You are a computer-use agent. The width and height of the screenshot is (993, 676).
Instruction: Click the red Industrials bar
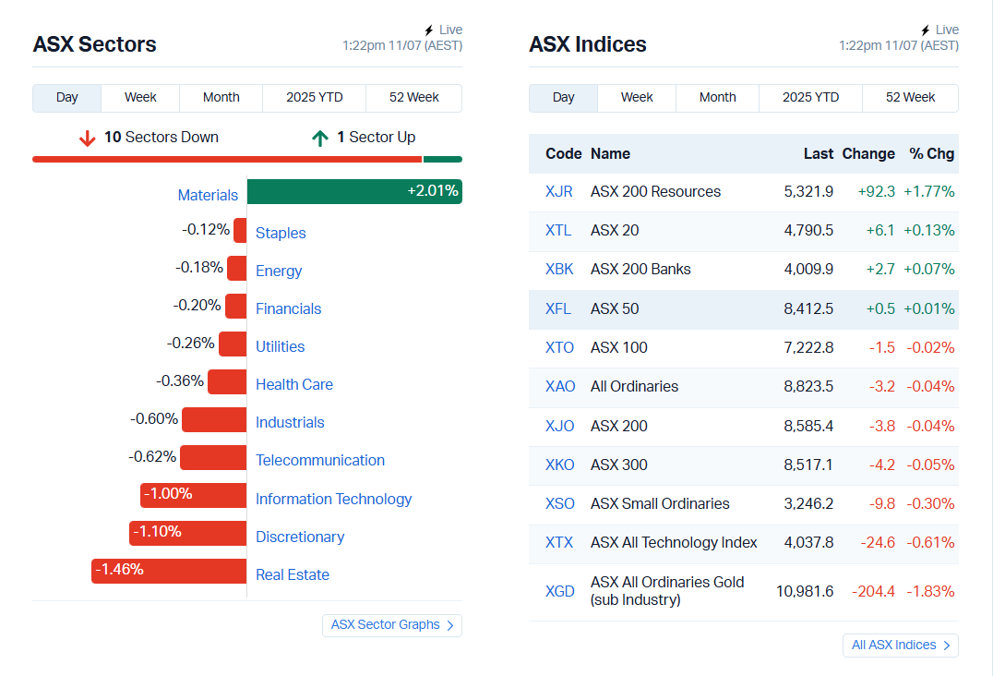pyautogui.click(x=214, y=419)
